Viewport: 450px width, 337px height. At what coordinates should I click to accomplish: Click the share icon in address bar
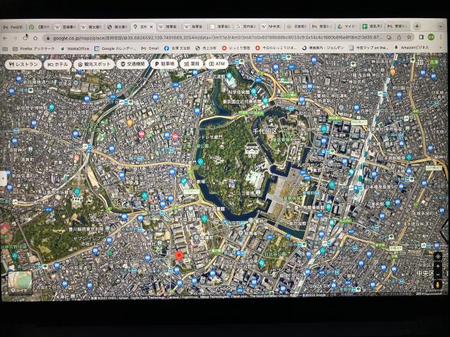[399, 37]
